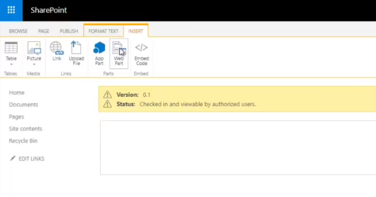The width and height of the screenshot is (376, 197).
Task: Click the warning icon beside Status
Action: pyautogui.click(x=108, y=104)
